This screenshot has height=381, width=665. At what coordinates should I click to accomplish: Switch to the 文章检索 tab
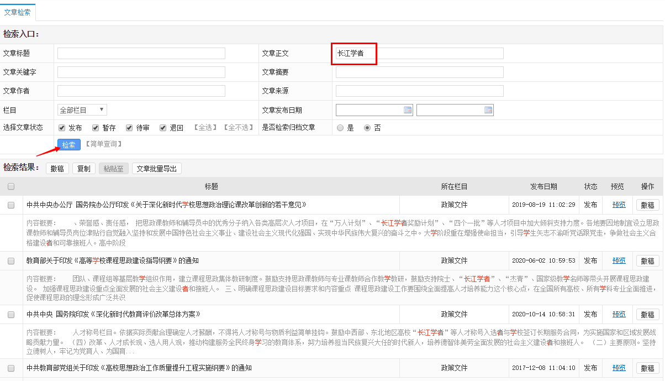18,11
